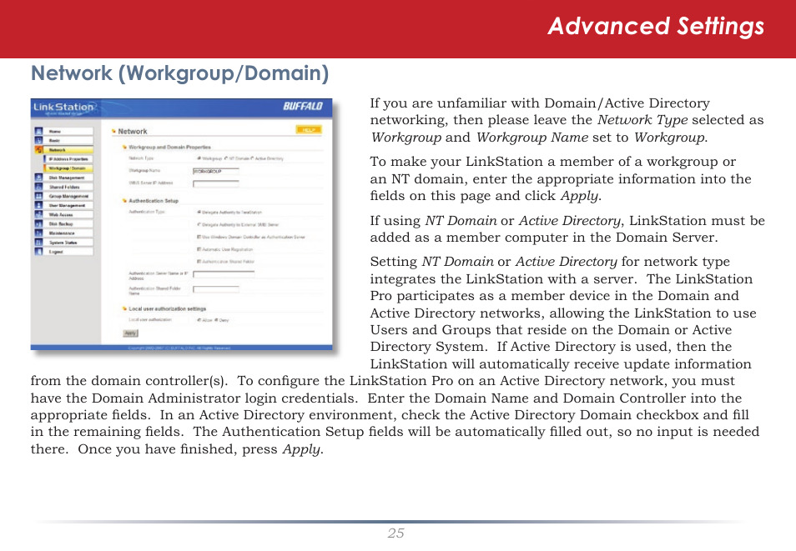
Task: Click Authentication Shared Folder Name field
Action: coord(216,289)
